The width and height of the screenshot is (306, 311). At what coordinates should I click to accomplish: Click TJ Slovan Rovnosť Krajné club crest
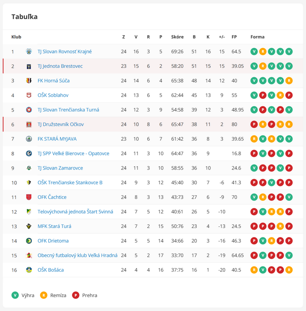click(29, 51)
